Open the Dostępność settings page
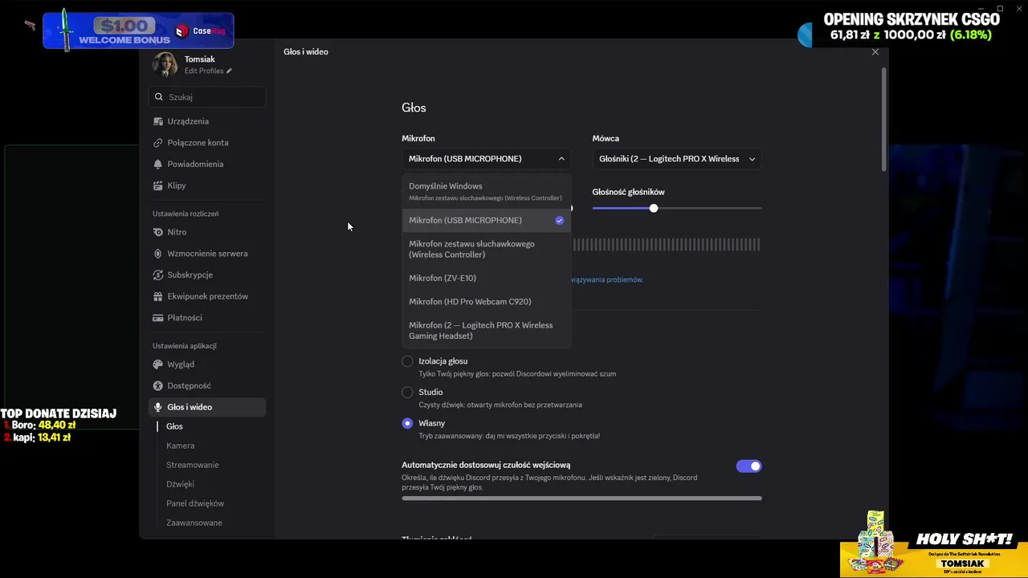The height and width of the screenshot is (578, 1028). [207, 385]
